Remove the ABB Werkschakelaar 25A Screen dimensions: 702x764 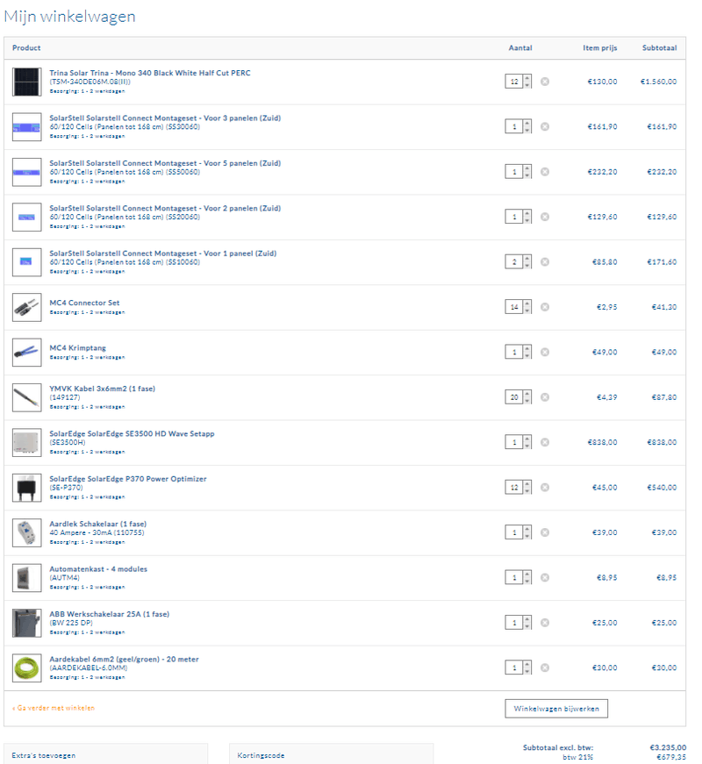pos(545,622)
